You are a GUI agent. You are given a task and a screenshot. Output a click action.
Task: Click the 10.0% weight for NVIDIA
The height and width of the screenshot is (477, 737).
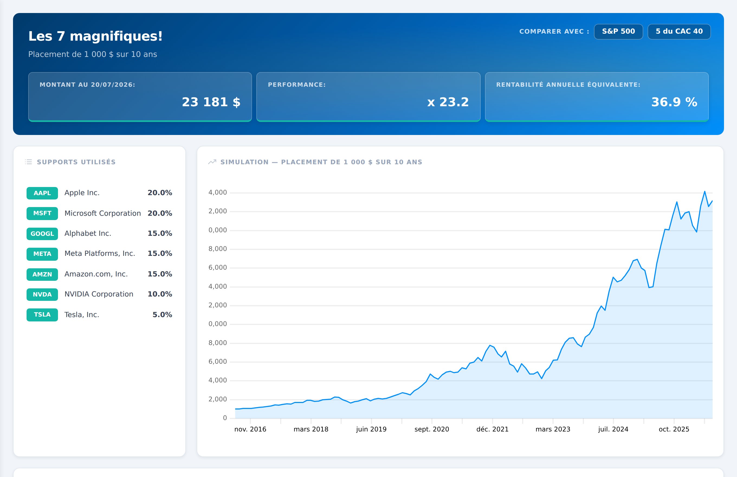click(x=160, y=294)
